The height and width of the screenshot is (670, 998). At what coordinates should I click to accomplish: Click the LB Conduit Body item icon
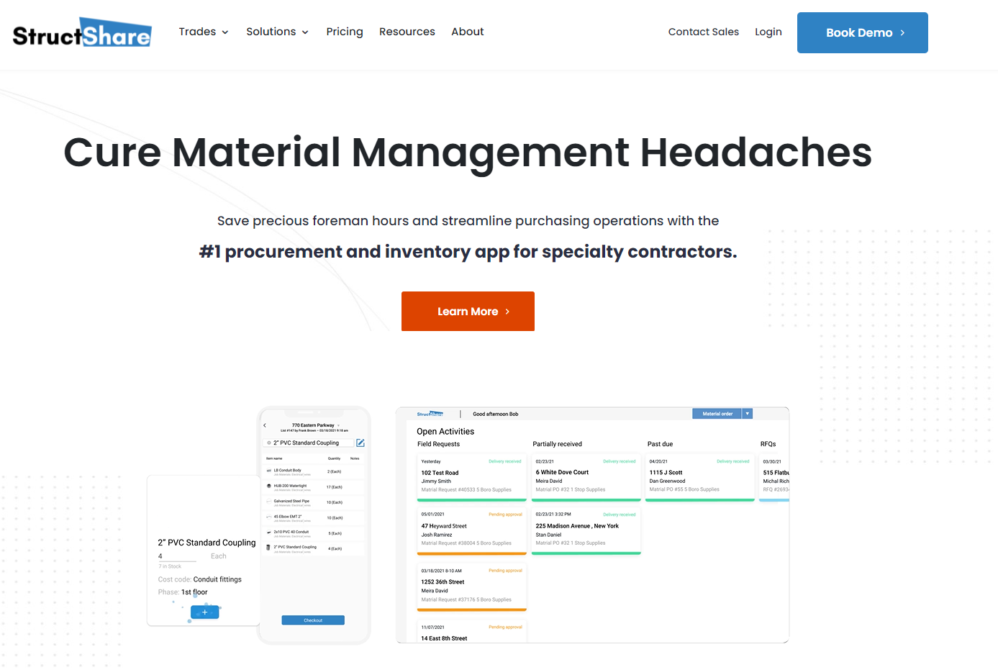coord(268,471)
